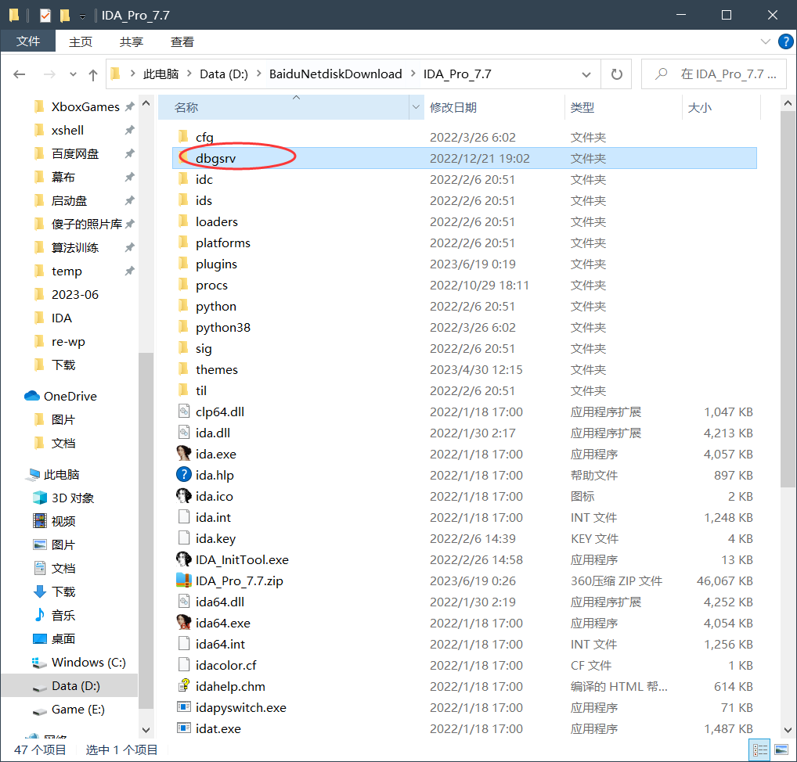Select the dbgsrv folder row
The height and width of the screenshot is (762, 797).
tap(464, 158)
